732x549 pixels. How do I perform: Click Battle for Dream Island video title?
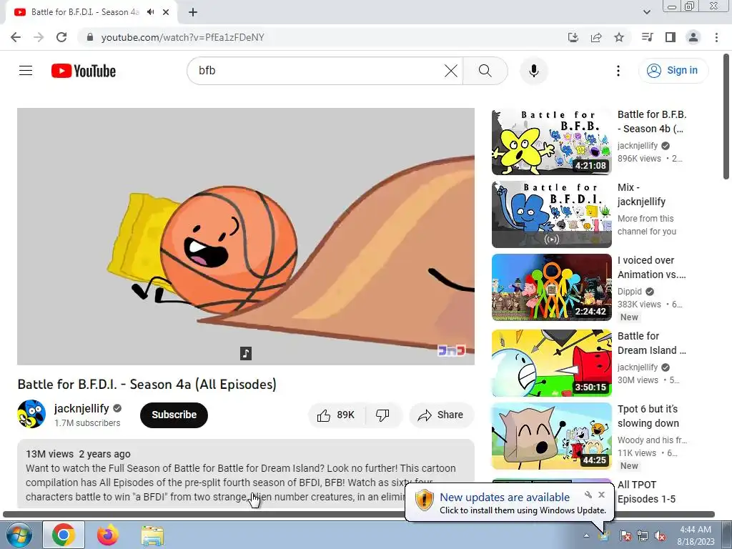point(652,343)
